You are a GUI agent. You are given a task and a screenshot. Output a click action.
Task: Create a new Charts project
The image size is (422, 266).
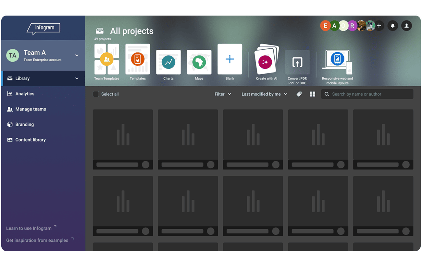pos(168,65)
